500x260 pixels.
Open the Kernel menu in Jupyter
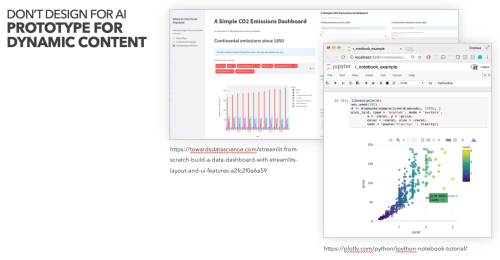[x=397, y=75]
